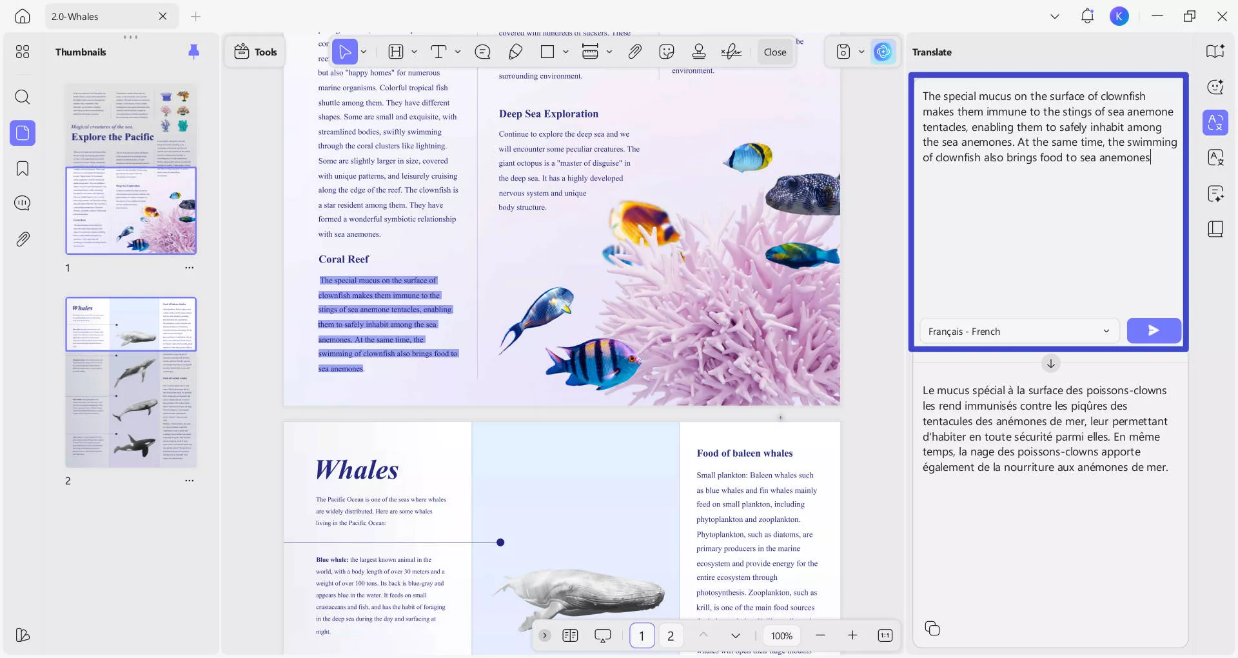Select the stamp tool in toolbar
1238x658 pixels.
click(698, 52)
